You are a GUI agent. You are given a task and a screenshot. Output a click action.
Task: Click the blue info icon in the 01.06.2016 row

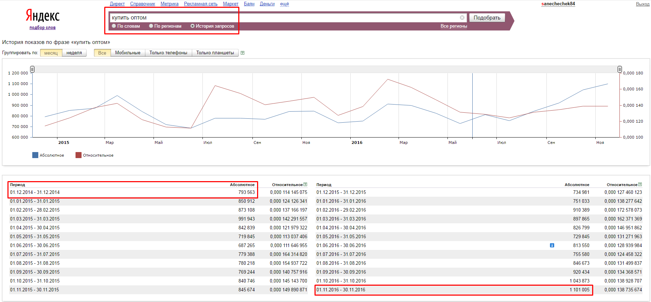click(552, 245)
